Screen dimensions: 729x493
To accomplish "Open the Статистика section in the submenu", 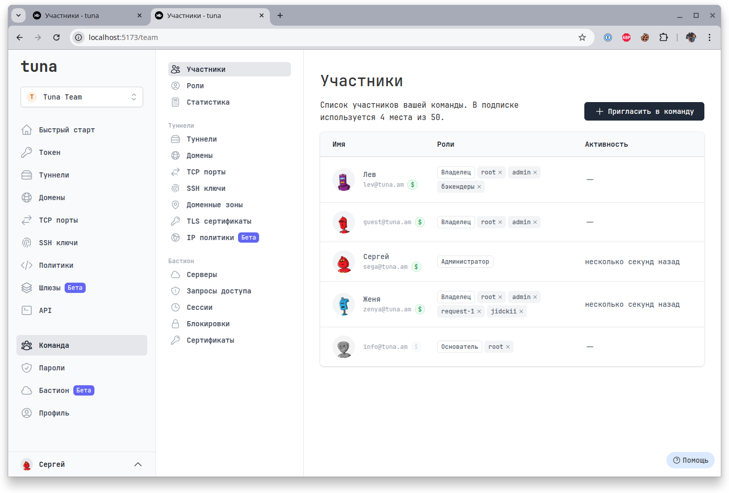I will [x=208, y=102].
